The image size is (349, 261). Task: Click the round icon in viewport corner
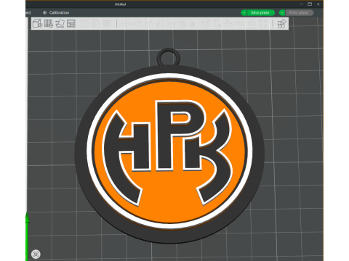(36, 254)
